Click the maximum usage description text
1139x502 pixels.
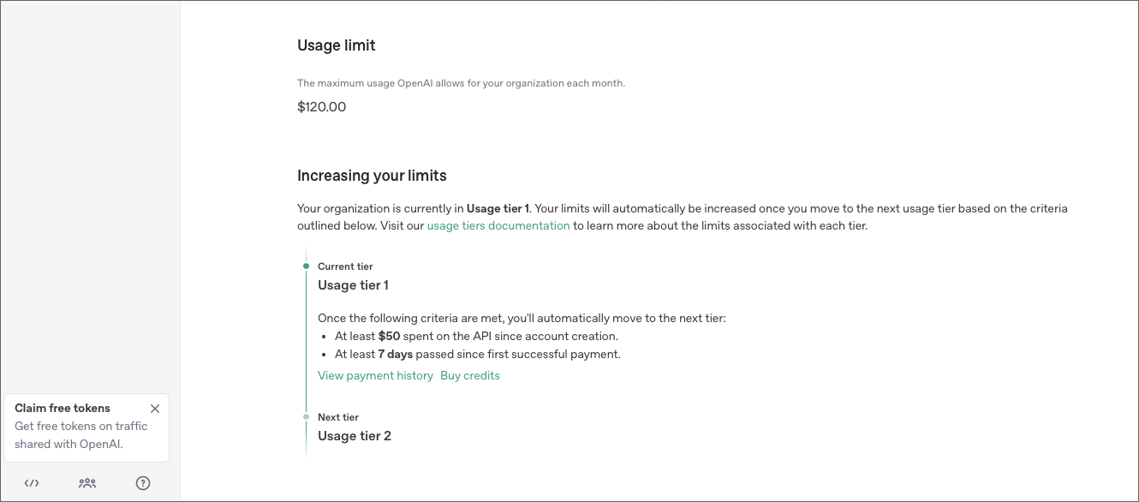(461, 83)
